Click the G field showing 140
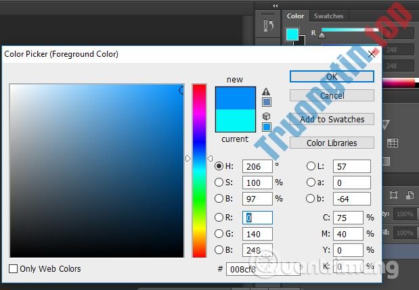This screenshot has width=419, height=290. (257, 234)
